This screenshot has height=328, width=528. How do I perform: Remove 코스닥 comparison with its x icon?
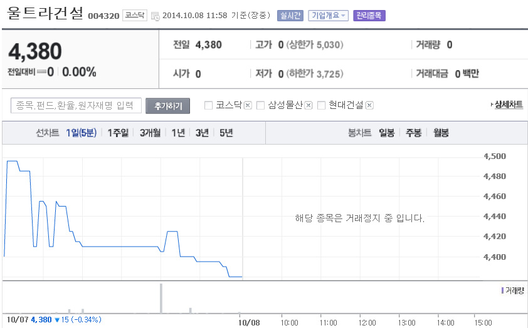point(248,106)
